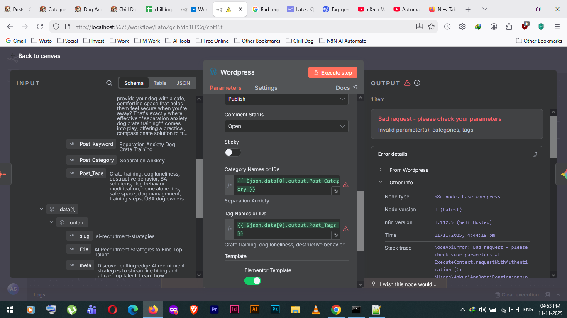
Task: Collapse the data[1] tree node
Action: [x=42, y=209]
